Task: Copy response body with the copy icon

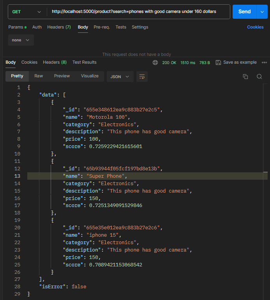Action: pyautogui.click(x=245, y=77)
